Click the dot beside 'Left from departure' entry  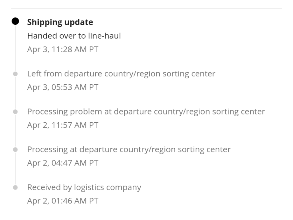[x=15, y=74]
